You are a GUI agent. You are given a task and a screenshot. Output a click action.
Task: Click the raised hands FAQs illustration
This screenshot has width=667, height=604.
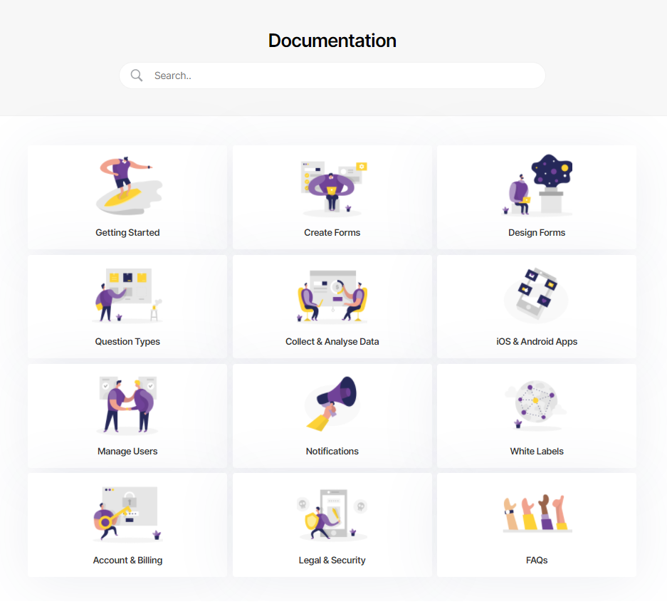click(537, 514)
